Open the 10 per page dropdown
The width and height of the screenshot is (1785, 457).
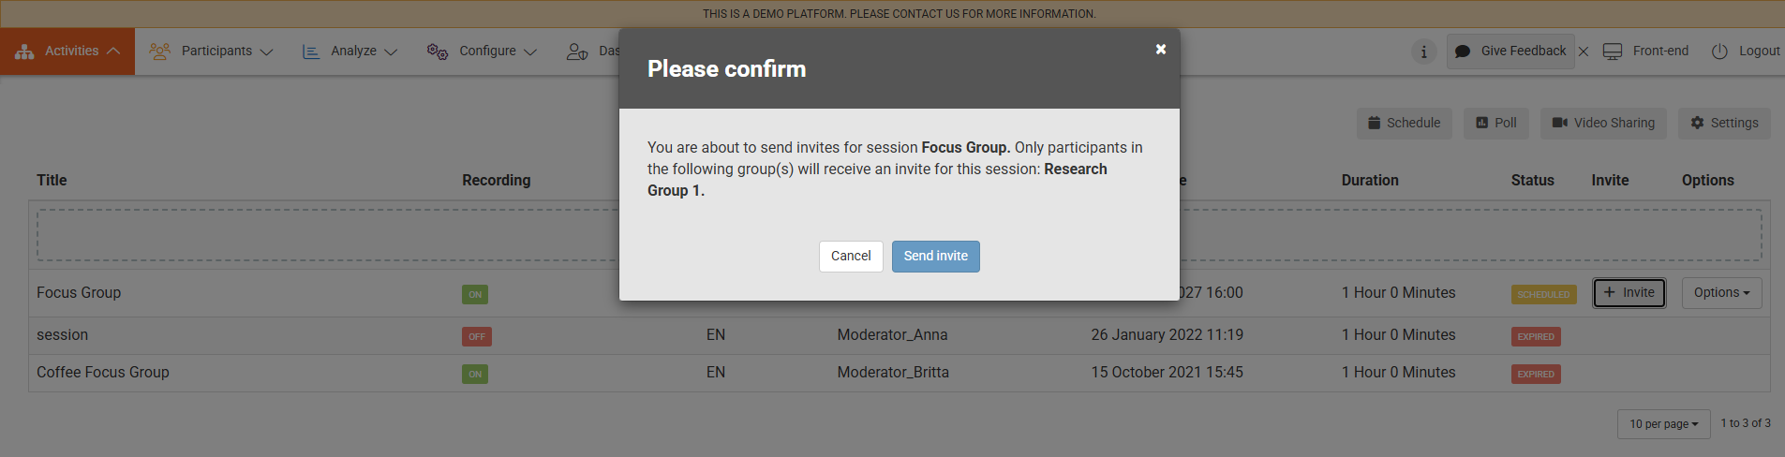pyautogui.click(x=1663, y=424)
